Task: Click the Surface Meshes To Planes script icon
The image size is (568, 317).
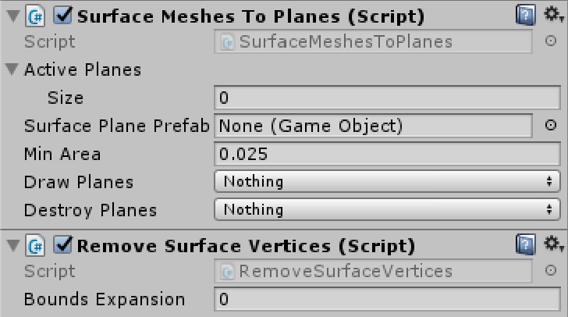Action: 36,16
